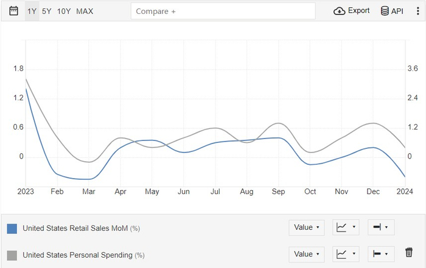Switch to the 5Y time range

(47, 11)
